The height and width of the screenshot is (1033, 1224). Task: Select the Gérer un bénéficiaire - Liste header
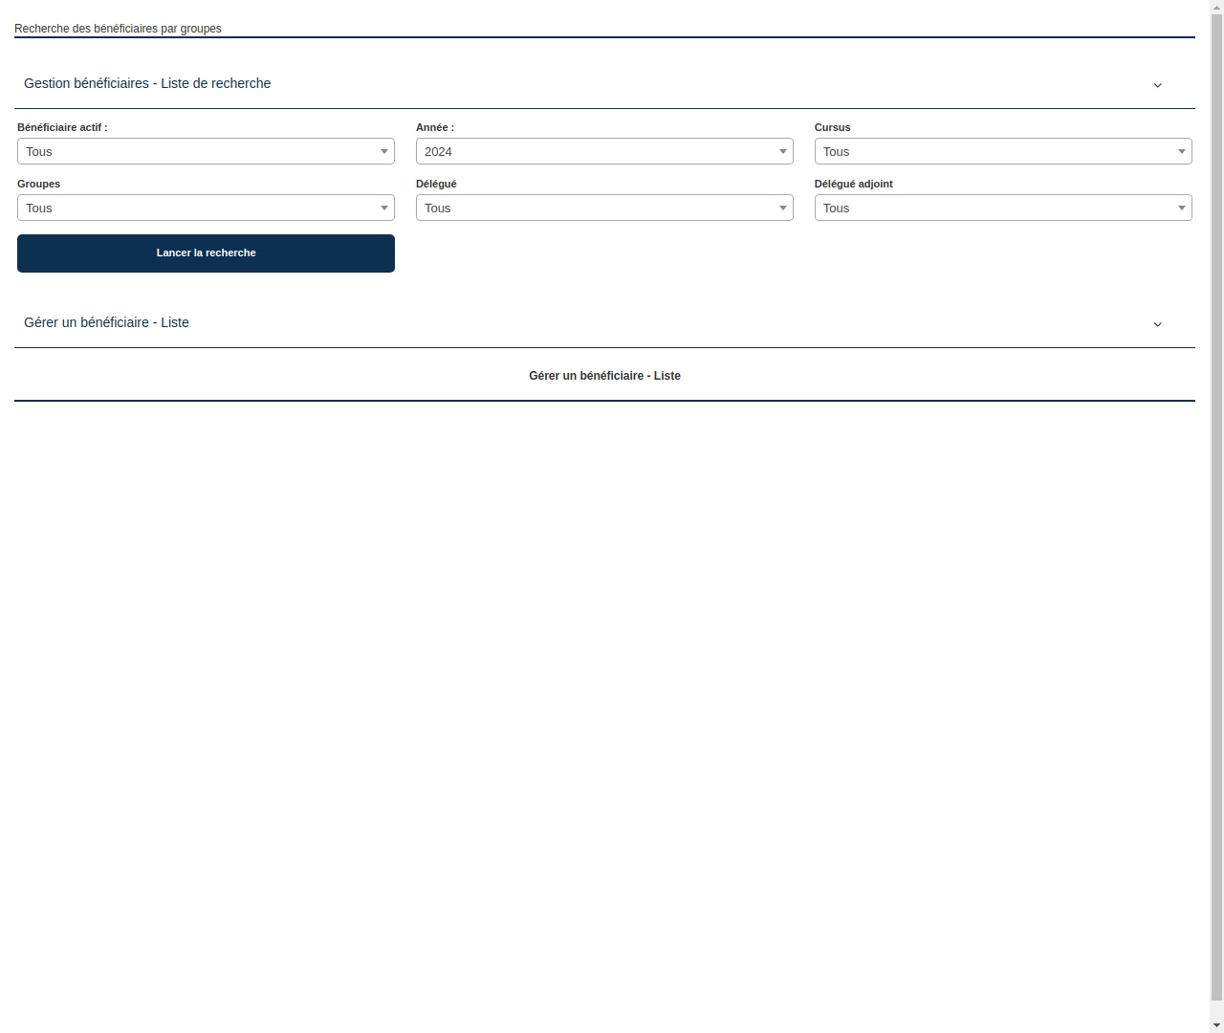(x=106, y=322)
